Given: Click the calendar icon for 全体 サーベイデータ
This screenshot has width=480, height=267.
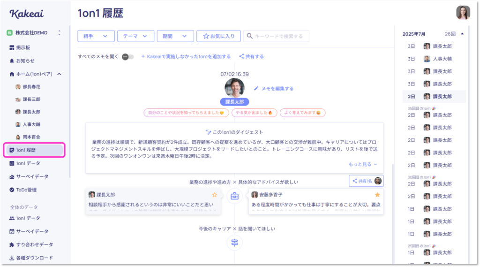Looking at the screenshot, I should [x=12, y=231].
